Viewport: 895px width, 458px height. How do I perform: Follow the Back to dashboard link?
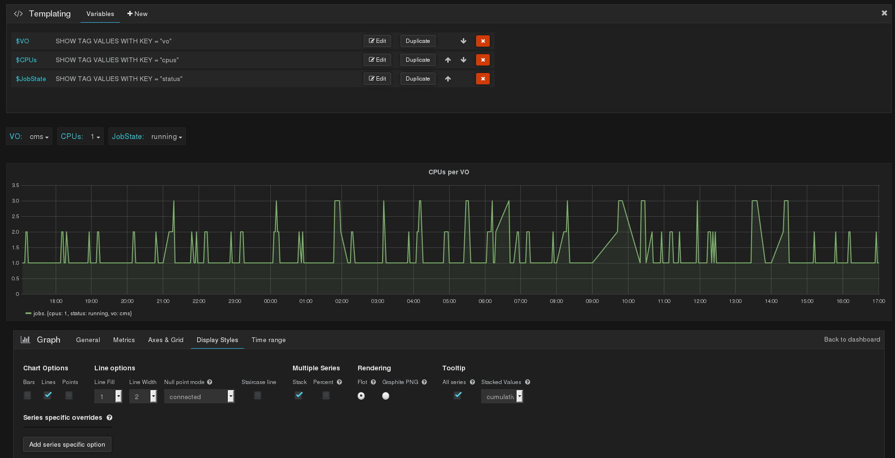point(852,339)
